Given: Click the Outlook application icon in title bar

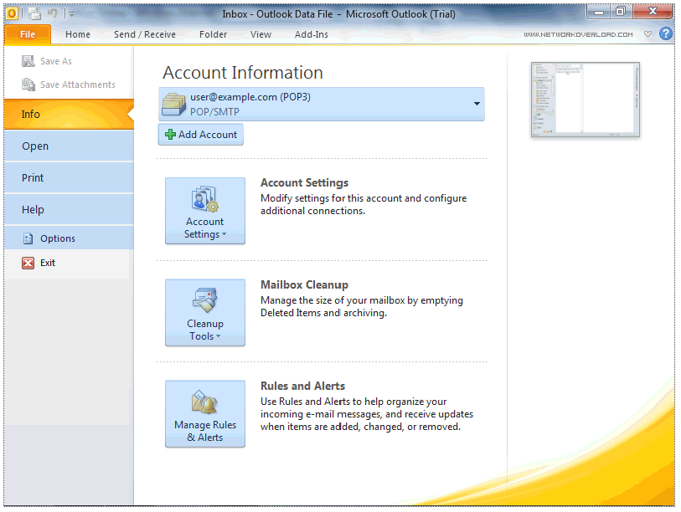Looking at the screenshot, I should [12, 13].
